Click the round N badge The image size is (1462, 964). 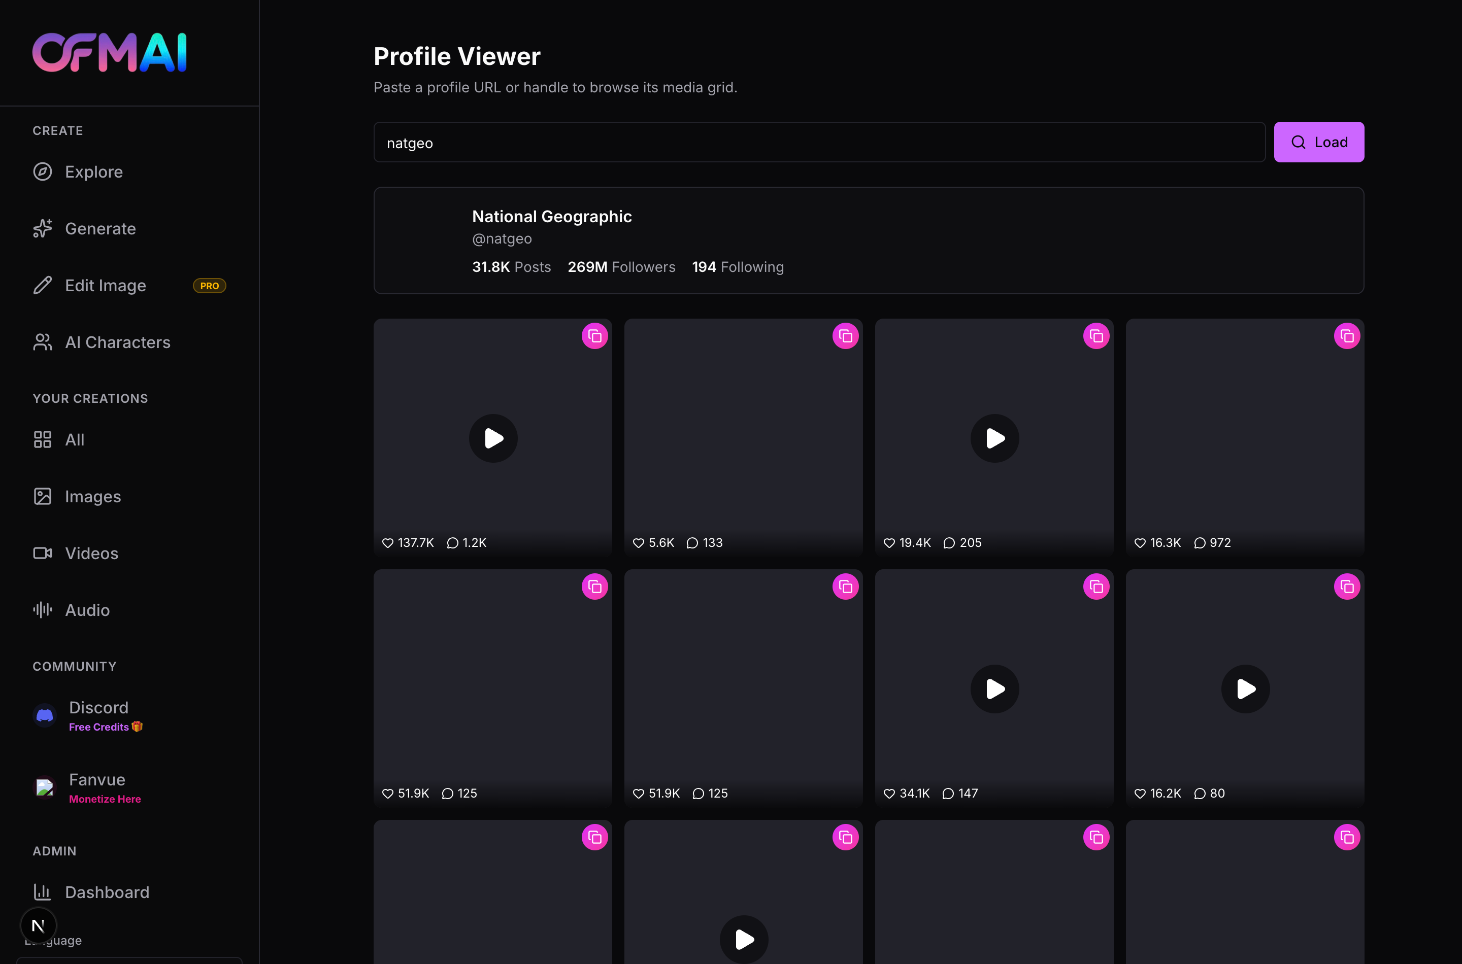(x=38, y=925)
